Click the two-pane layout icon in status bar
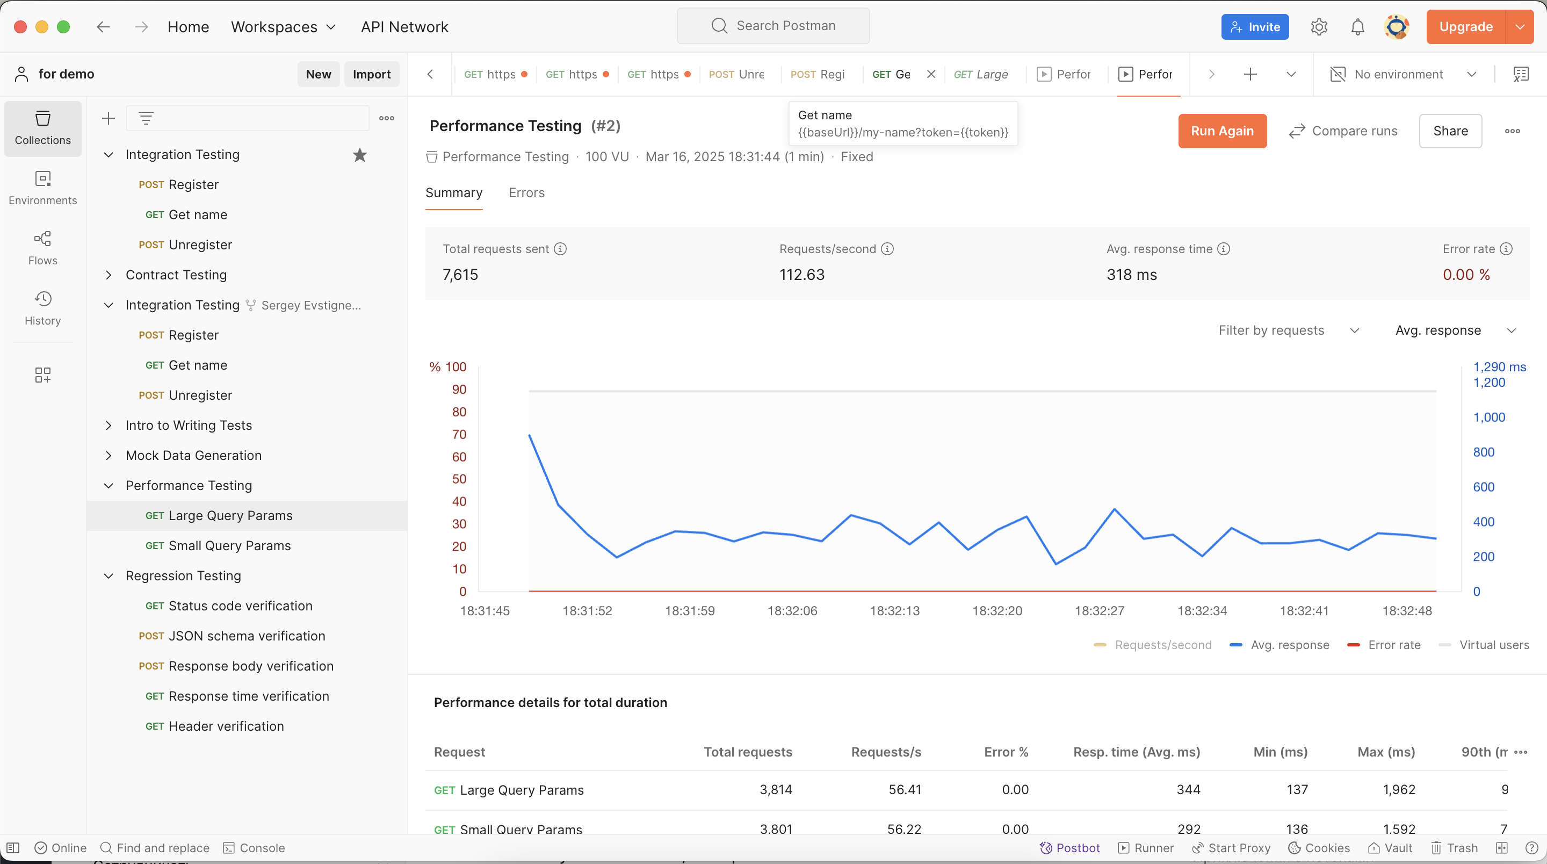The height and width of the screenshot is (864, 1547). click(1502, 848)
